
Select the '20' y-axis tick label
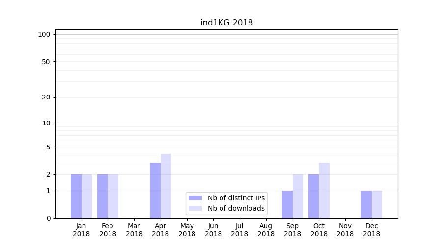click(x=46, y=97)
